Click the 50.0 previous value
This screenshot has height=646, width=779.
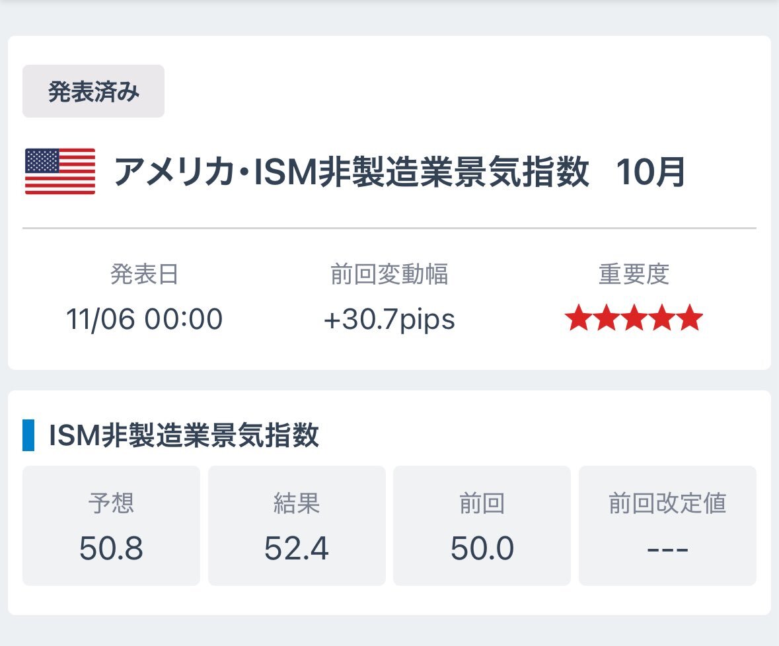tap(482, 549)
